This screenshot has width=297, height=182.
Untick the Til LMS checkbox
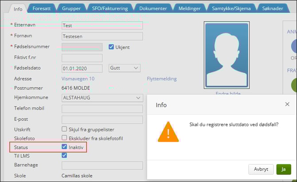(65, 155)
